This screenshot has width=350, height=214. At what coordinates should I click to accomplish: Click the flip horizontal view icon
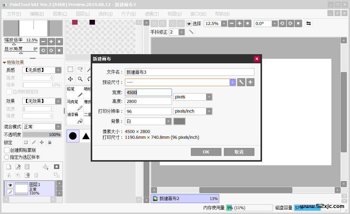[x=308, y=23]
